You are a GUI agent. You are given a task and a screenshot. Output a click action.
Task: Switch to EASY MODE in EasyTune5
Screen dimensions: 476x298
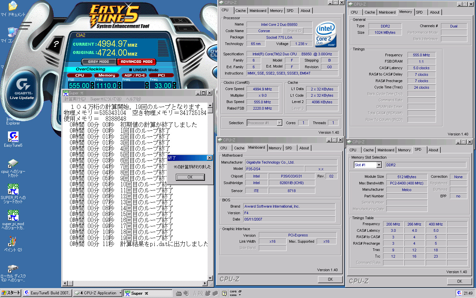pos(99,62)
